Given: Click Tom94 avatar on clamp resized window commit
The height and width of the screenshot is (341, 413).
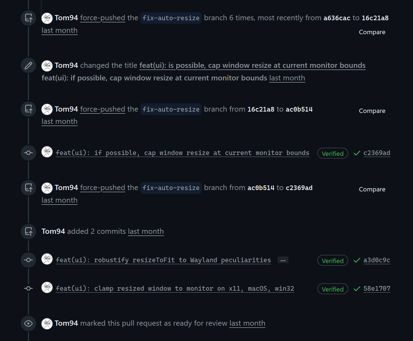Looking at the screenshot, I should [x=47, y=288].
